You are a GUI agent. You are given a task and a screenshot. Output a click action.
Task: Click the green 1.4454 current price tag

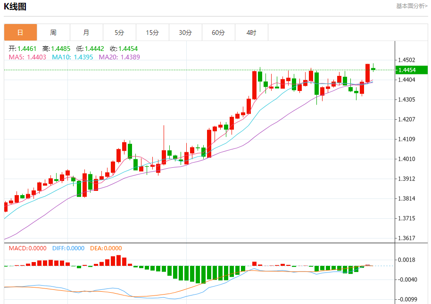412,70
